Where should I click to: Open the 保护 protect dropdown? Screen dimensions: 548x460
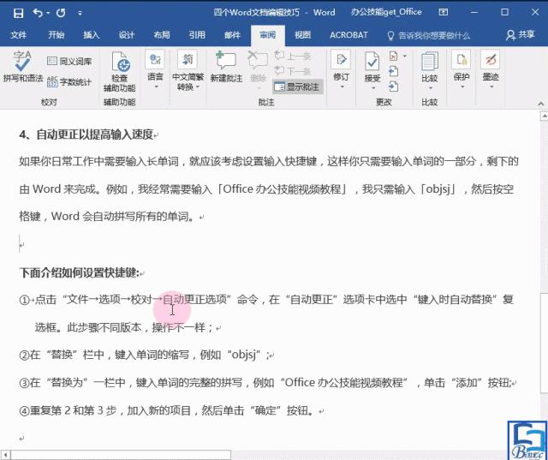(461, 70)
